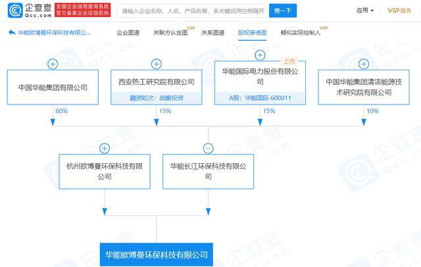Click the 查一下 search button
421x267 pixels.
click(x=283, y=11)
